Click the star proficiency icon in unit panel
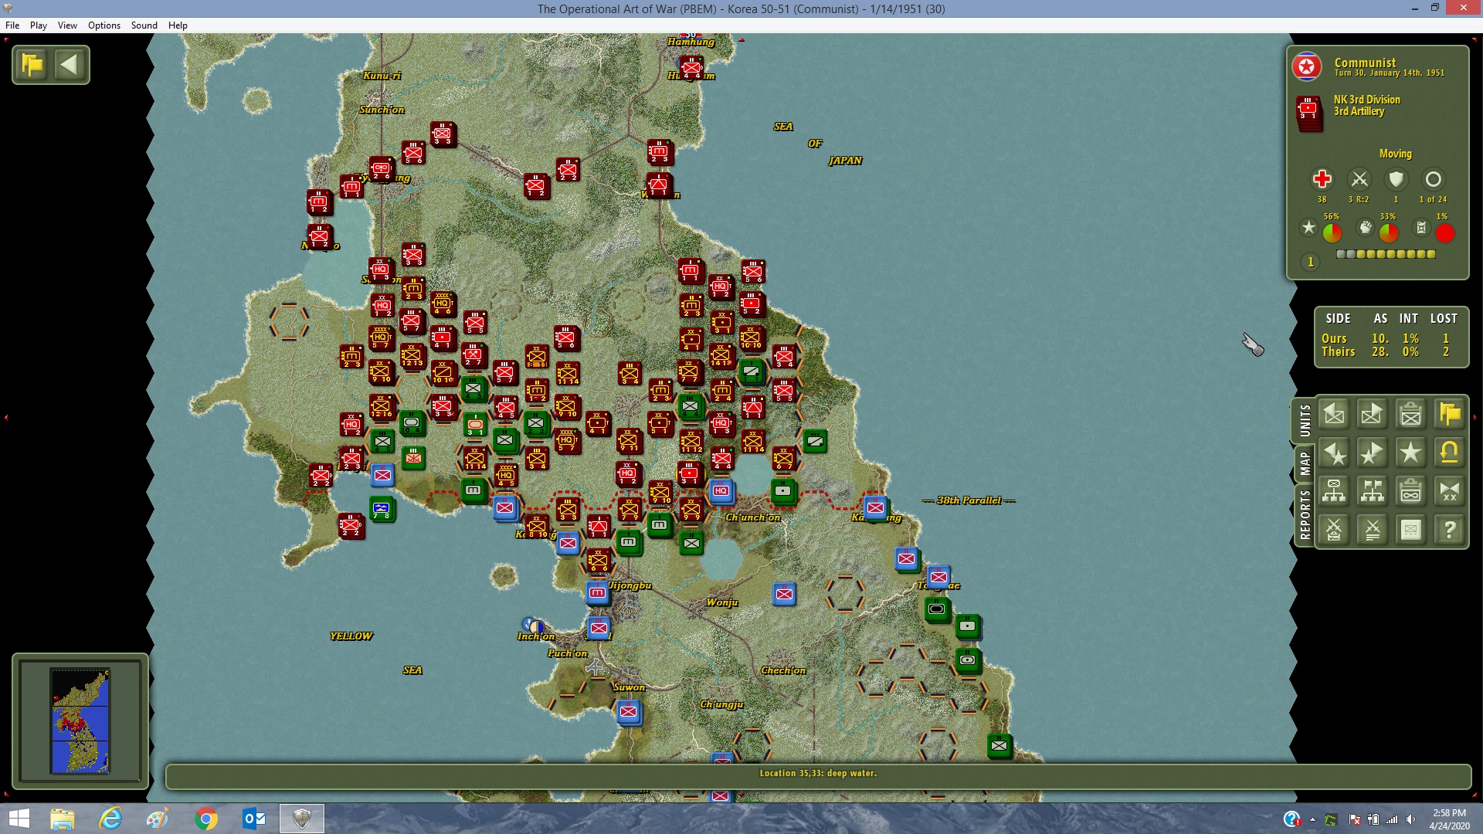Image resolution: width=1483 pixels, height=834 pixels. click(1308, 228)
